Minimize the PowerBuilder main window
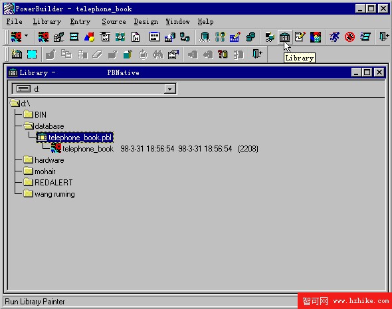392x309 pixels. point(359,9)
